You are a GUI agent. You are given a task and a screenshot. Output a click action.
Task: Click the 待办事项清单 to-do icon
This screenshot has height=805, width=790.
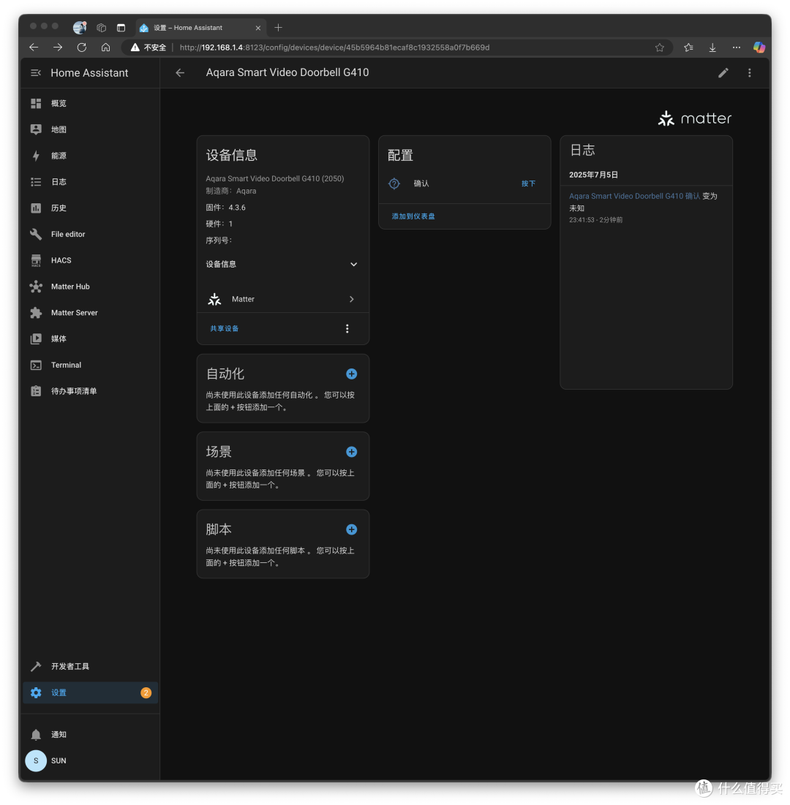pos(36,391)
